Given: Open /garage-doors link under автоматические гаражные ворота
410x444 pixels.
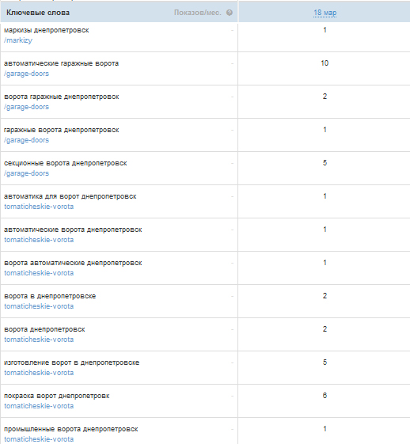Looking at the screenshot, I should pos(26,74).
